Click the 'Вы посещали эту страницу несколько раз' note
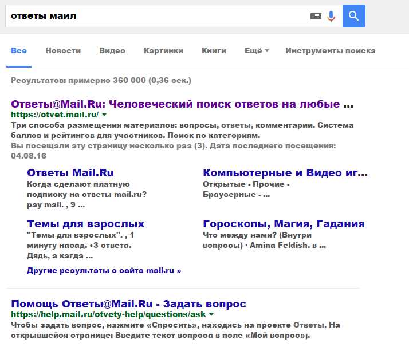 (174, 151)
